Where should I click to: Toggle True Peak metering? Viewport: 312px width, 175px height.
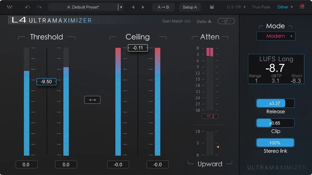coord(261,7)
